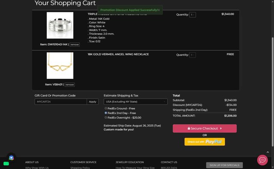Click the Secure Checkout button
274x169 pixels.
pos(205,128)
